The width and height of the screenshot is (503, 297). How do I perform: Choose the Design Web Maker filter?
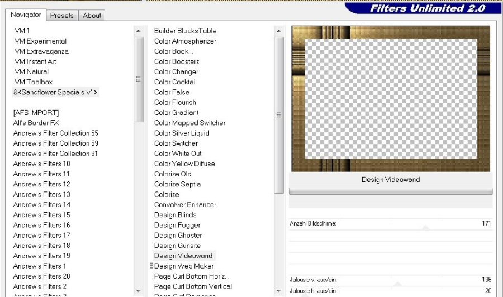(x=184, y=266)
